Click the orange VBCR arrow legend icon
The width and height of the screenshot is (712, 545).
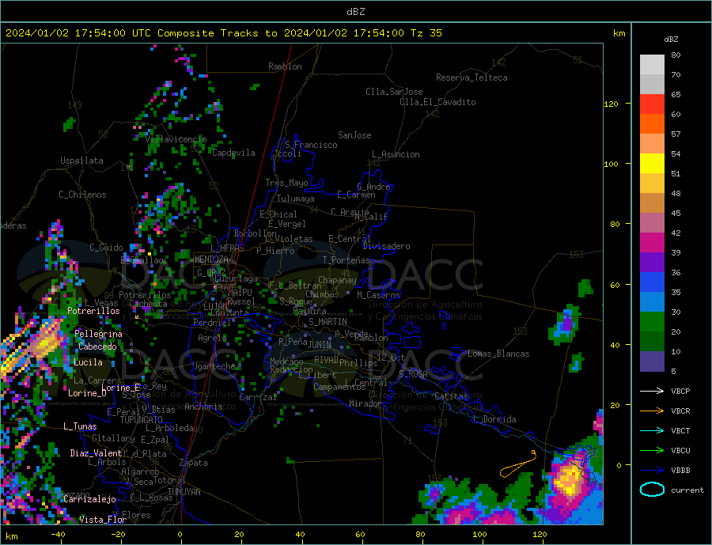652,411
